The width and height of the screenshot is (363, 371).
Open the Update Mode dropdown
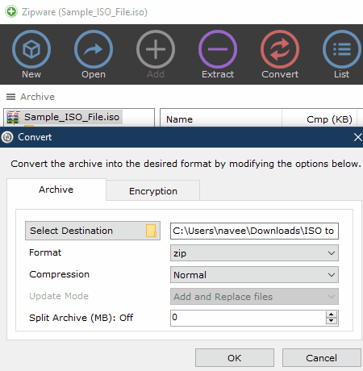tap(254, 297)
